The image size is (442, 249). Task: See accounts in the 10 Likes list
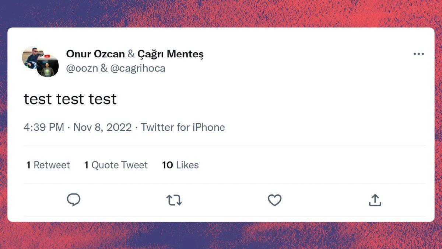[x=180, y=165]
